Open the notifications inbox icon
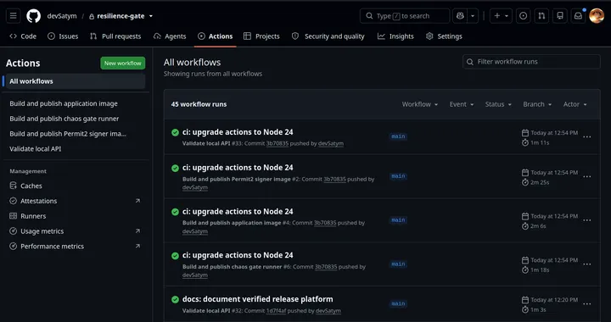The height and width of the screenshot is (322, 611). tap(578, 16)
